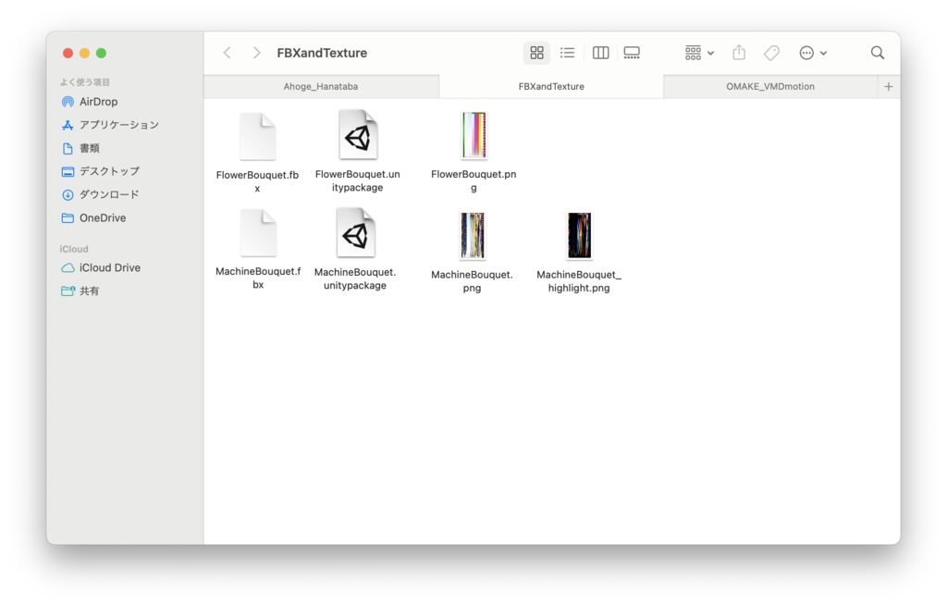
Task: Switch to OMAKE_VMDmotion tab
Action: 770,86
